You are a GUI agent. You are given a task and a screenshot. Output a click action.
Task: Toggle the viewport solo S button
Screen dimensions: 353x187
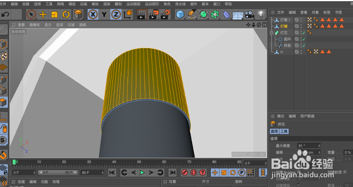(x=3, y=140)
